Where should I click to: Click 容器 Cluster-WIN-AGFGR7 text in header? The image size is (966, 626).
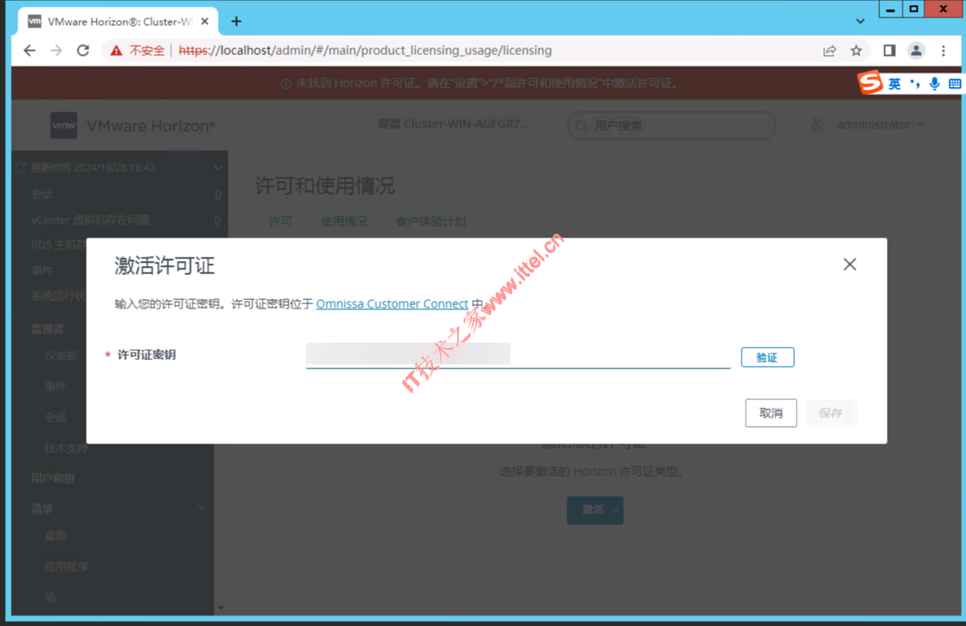point(453,124)
